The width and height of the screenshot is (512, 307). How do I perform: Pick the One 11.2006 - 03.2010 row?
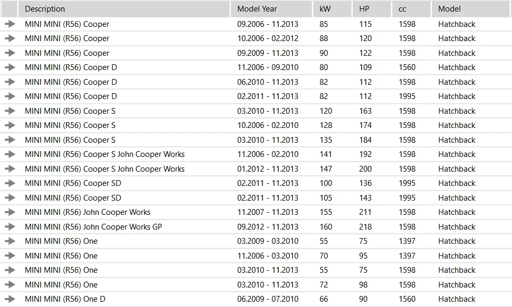pyautogui.click(x=256, y=256)
